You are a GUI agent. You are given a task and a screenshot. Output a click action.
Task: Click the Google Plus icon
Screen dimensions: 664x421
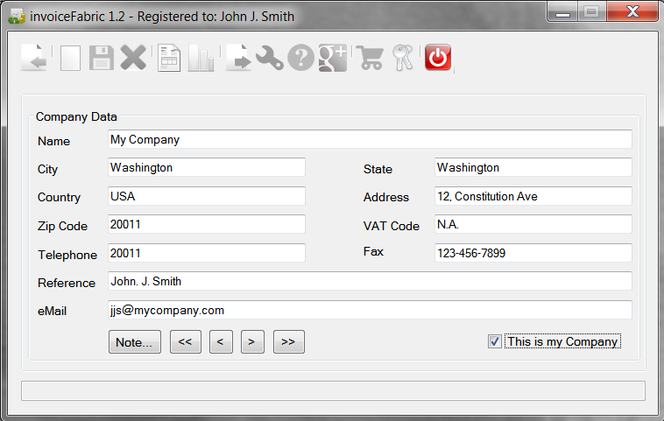click(333, 58)
